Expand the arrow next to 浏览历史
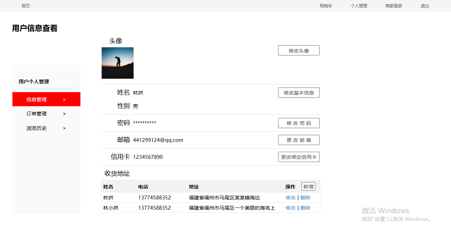451x234 pixels. click(64, 128)
